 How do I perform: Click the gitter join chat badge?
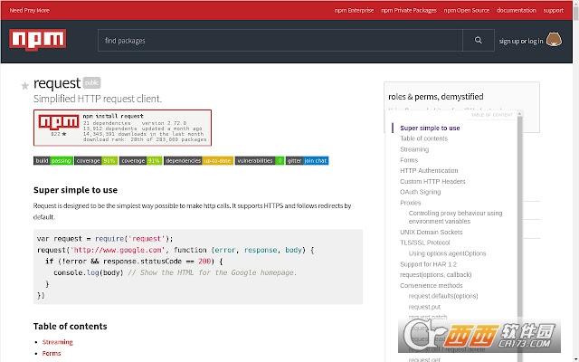point(308,161)
